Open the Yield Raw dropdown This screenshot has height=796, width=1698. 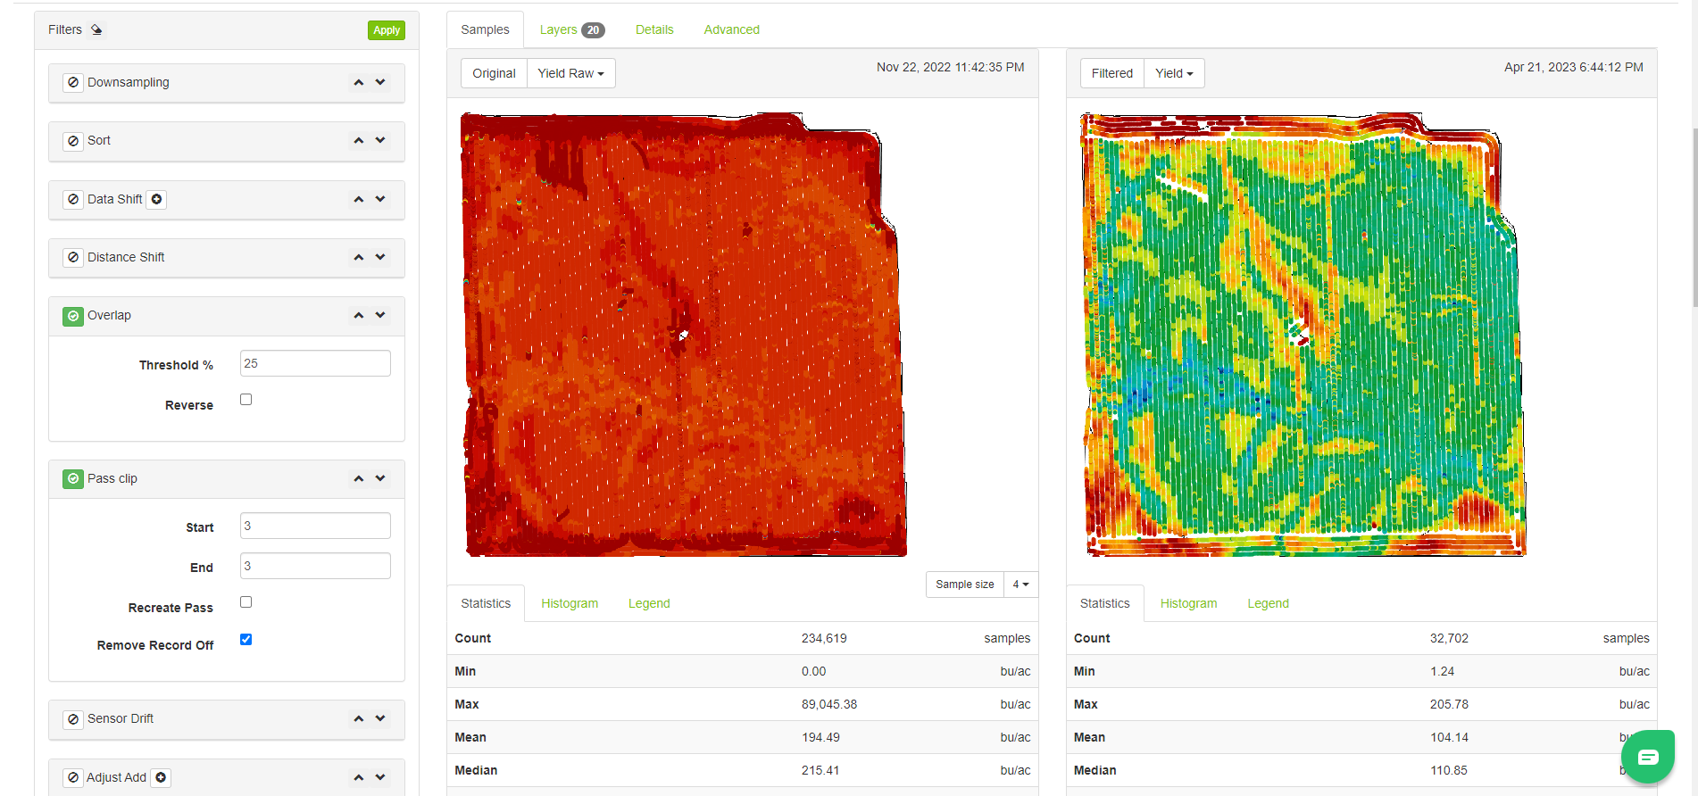click(570, 73)
